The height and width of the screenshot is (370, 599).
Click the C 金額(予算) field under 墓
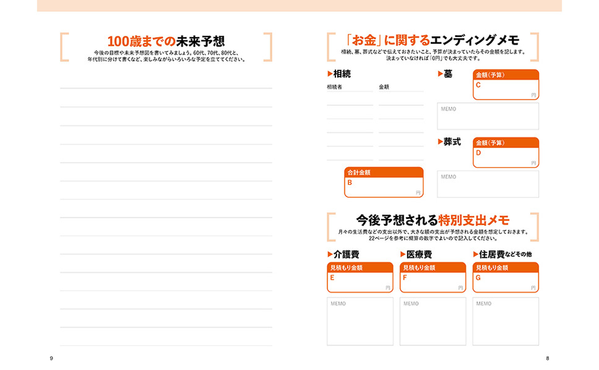tap(506, 85)
